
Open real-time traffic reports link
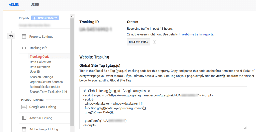[198, 34]
